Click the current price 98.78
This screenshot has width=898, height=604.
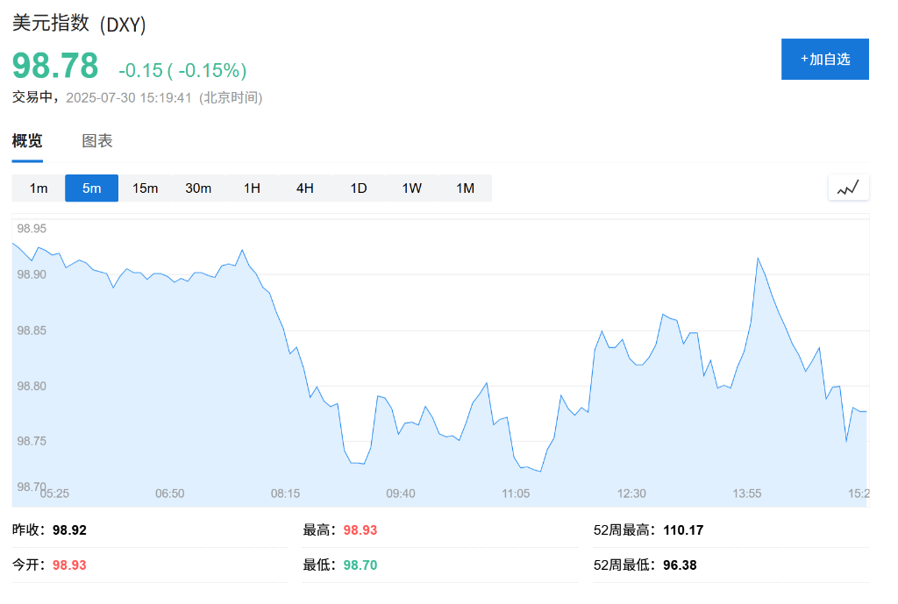[x=55, y=66]
